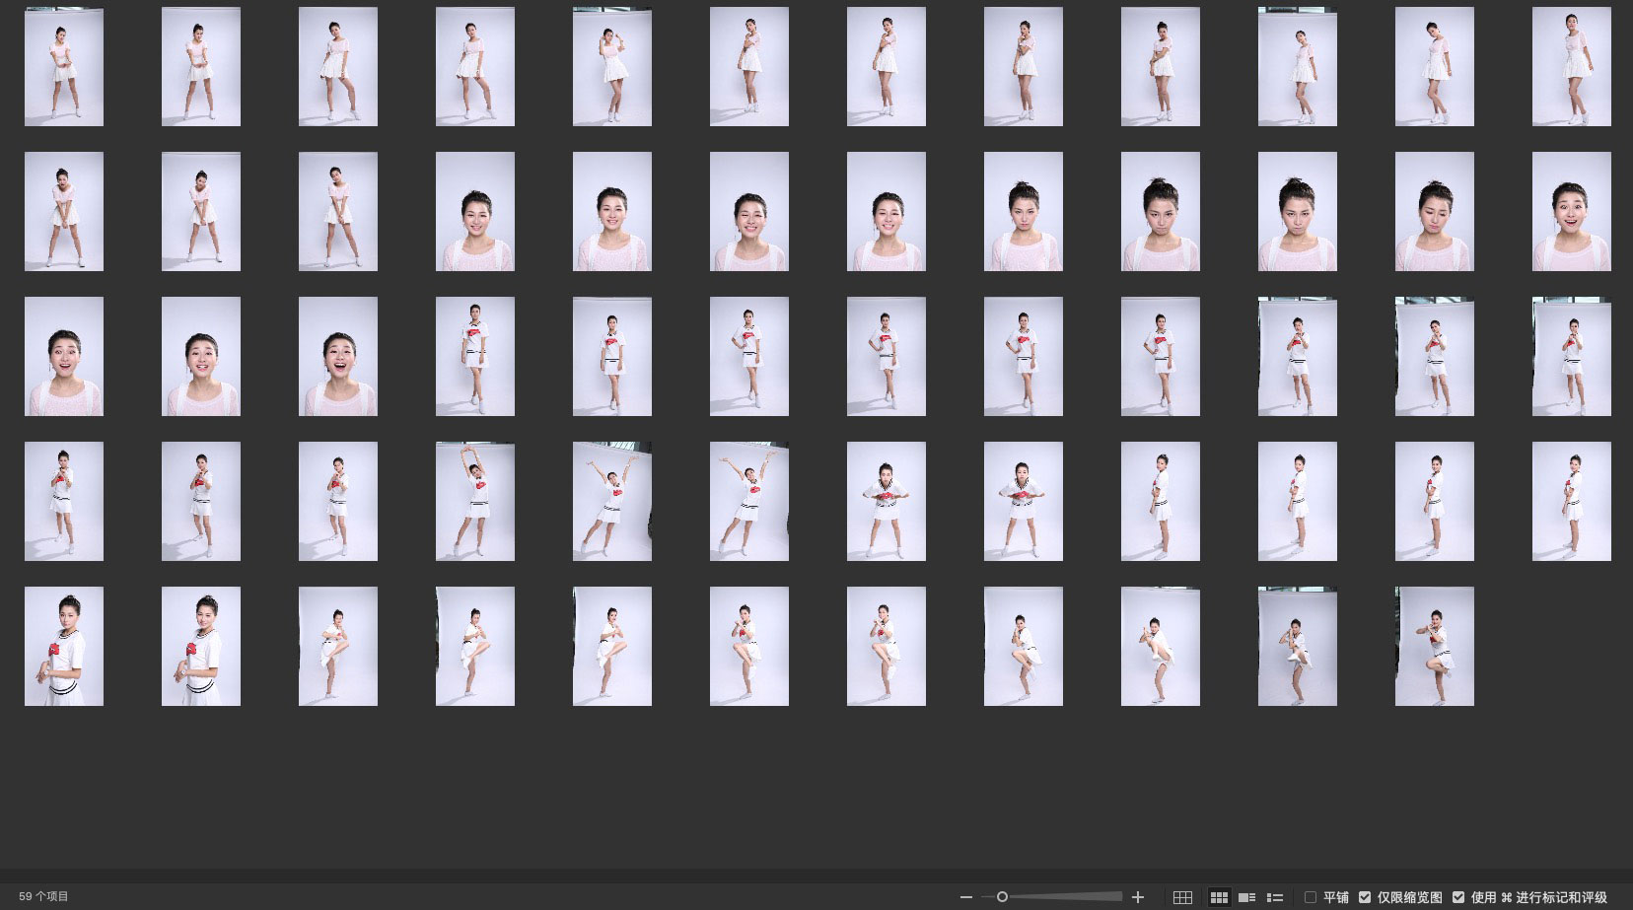The width and height of the screenshot is (1633, 910).
Task: Select the last thumbnail in the top row
Action: tap(1571, 67)
